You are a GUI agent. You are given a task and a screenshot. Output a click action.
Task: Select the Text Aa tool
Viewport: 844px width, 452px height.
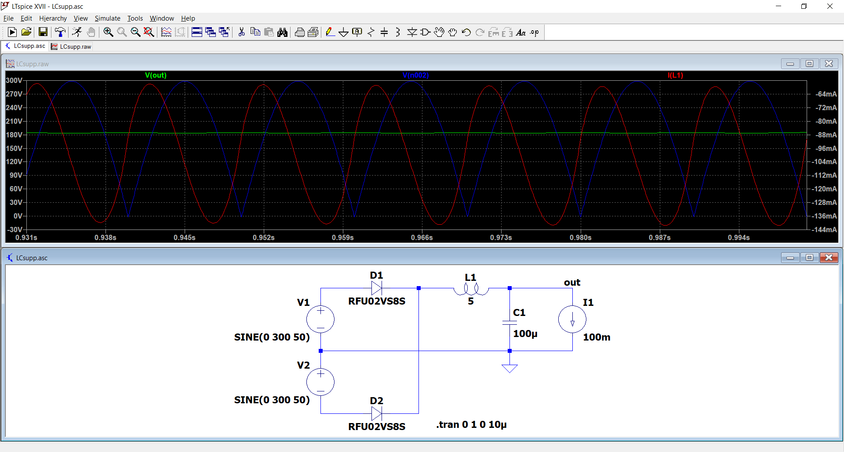(521, 32)
